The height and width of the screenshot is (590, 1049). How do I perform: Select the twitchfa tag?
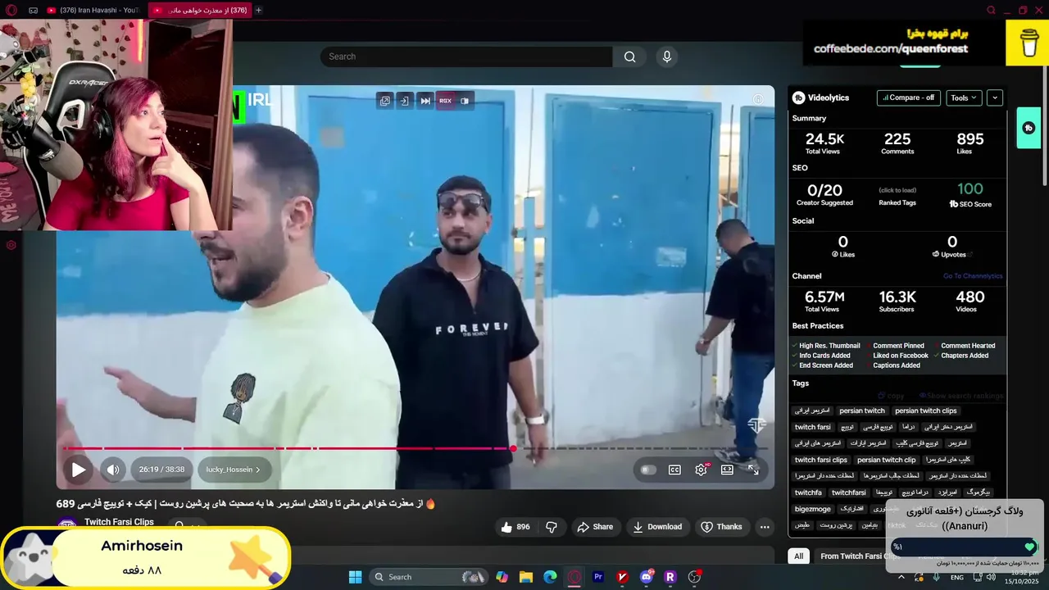click(808, 492)
